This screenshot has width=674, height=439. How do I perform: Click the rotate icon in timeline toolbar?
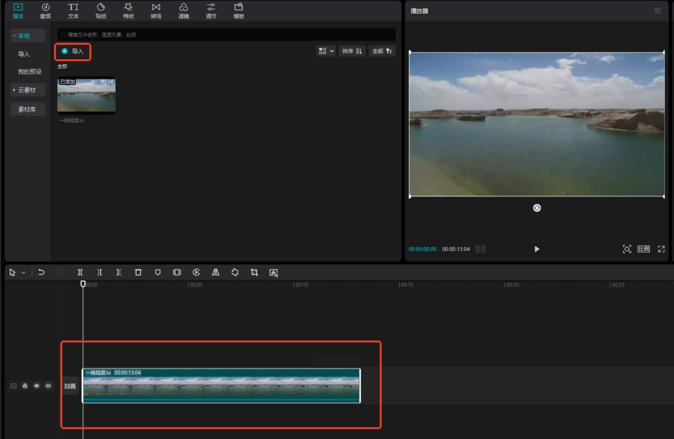click(x=235, y=272)
